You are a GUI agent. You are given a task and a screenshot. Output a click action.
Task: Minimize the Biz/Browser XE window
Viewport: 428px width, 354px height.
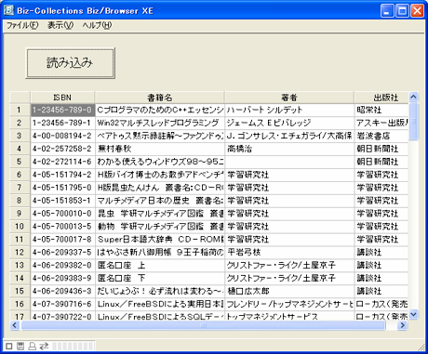pos(387,11)
